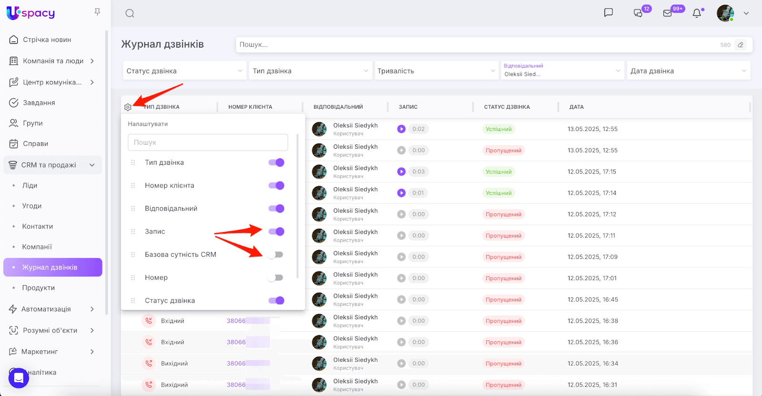Go to Угоди in the sidebar

(x=32, y=206)
